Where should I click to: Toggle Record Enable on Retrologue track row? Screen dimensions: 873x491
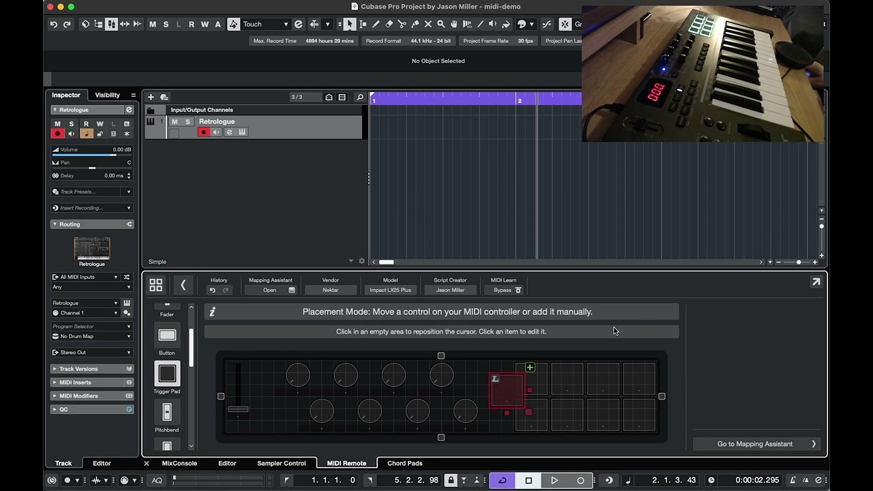[203, 132]
